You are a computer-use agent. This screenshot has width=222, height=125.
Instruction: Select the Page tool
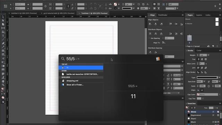pyautogui.click(x=3, y=24)
